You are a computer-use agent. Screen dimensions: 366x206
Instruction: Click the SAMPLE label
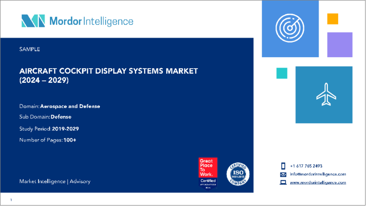[x=30, y=49]
